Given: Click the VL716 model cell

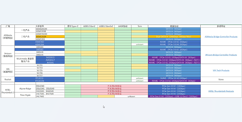Looking at the screenshot, I should [x=40, y=73].
